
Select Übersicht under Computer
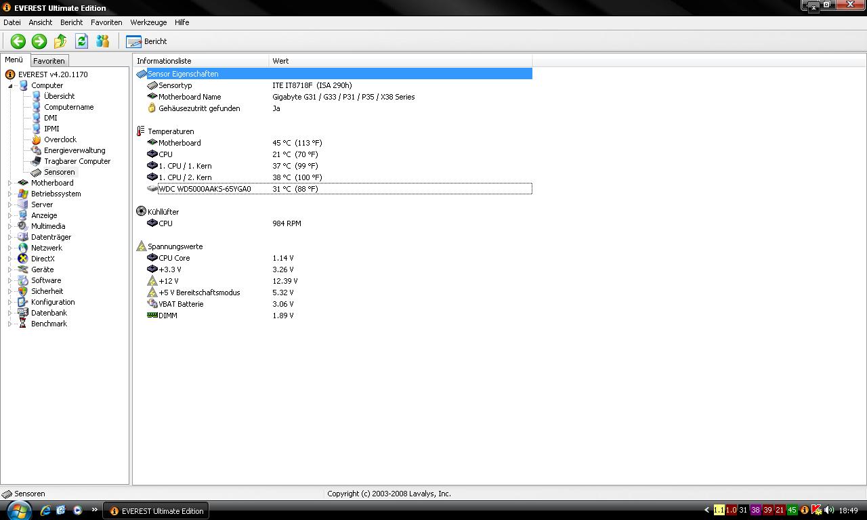tap(59, 96)
